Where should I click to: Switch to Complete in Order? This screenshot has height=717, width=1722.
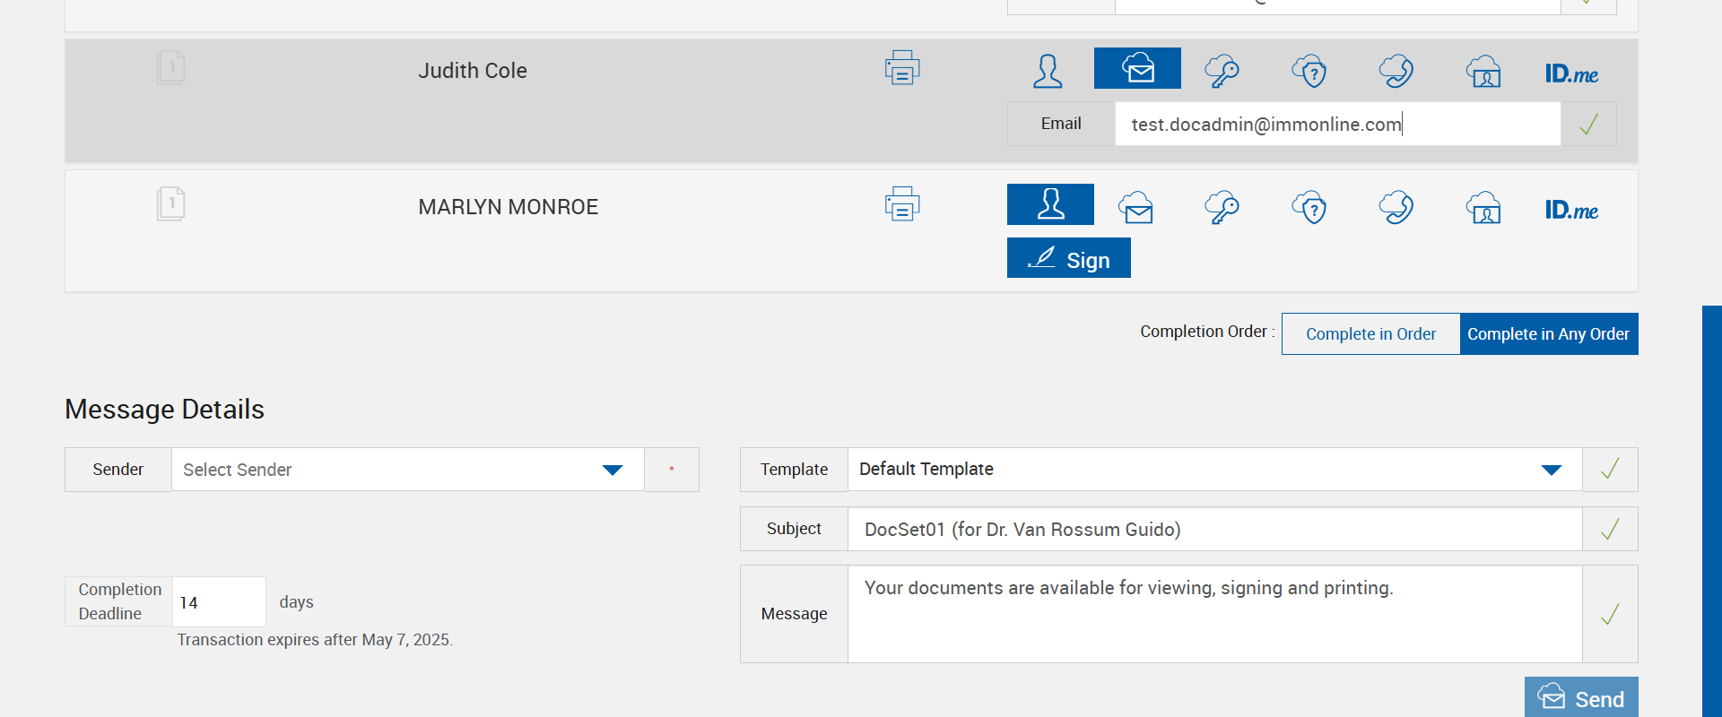[1370, 334]
